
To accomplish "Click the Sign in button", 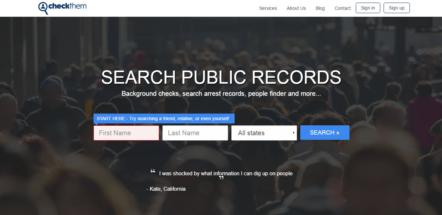I will (368, 8).
